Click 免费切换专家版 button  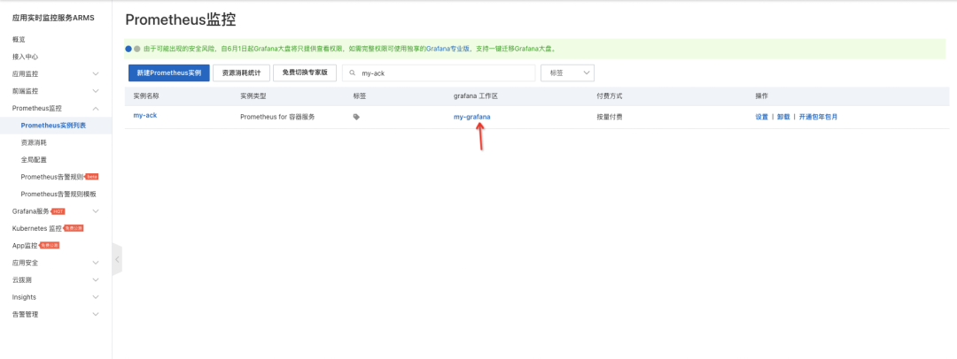pos(305,73)
